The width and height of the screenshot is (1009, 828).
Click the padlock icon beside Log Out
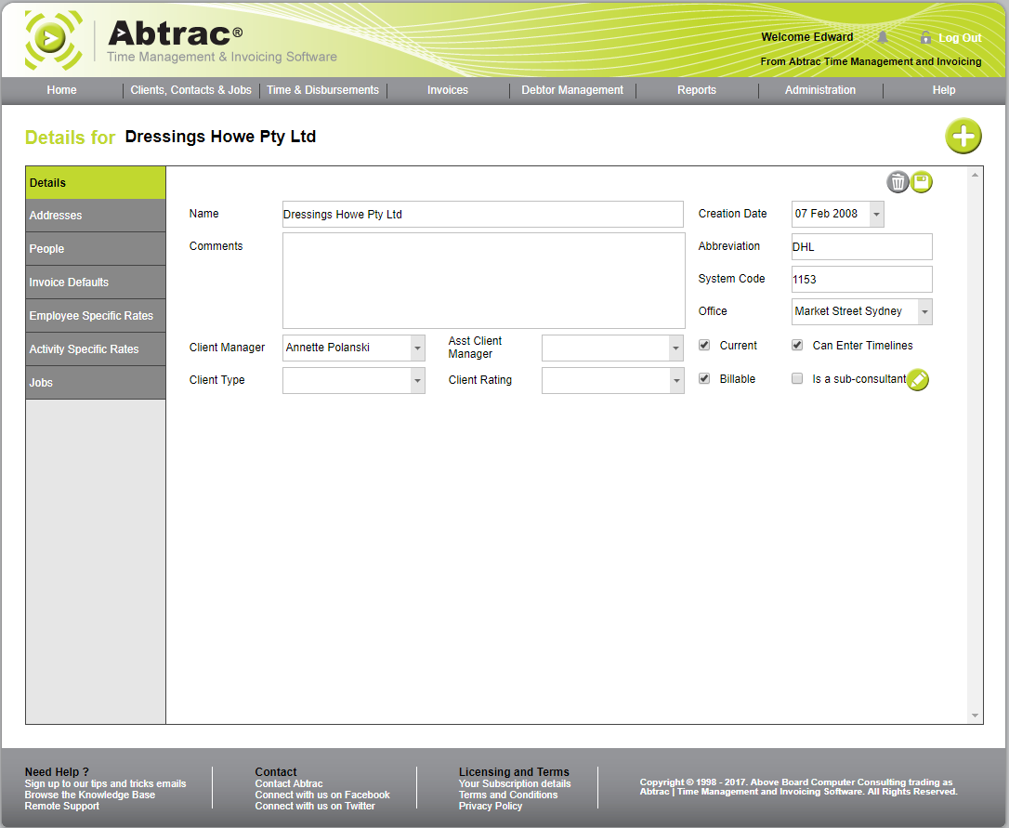tap(925, 37)
